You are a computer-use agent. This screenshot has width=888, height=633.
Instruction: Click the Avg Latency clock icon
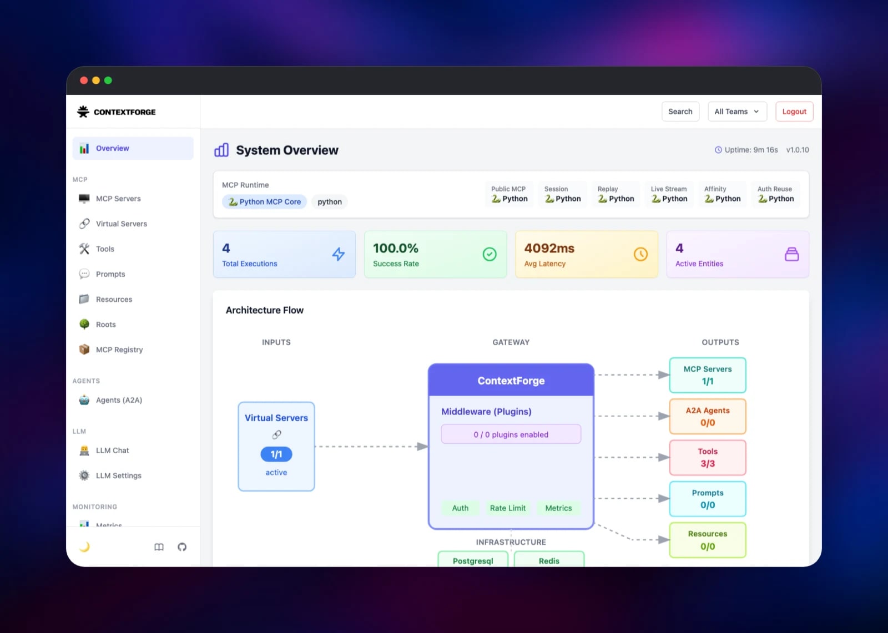pos(640,254)
